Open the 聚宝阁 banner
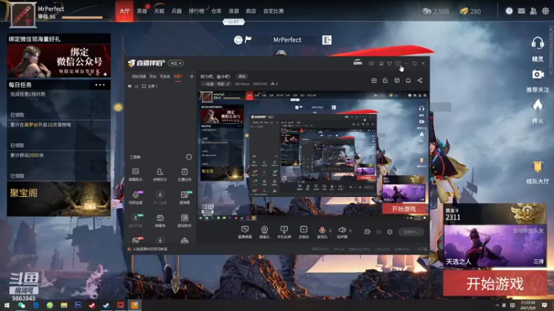The height and width of the screenshot is (311, 554). [x=59, y=199]
